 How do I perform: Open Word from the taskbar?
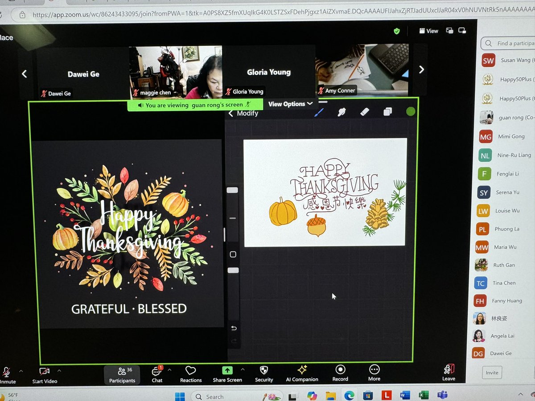405,395
